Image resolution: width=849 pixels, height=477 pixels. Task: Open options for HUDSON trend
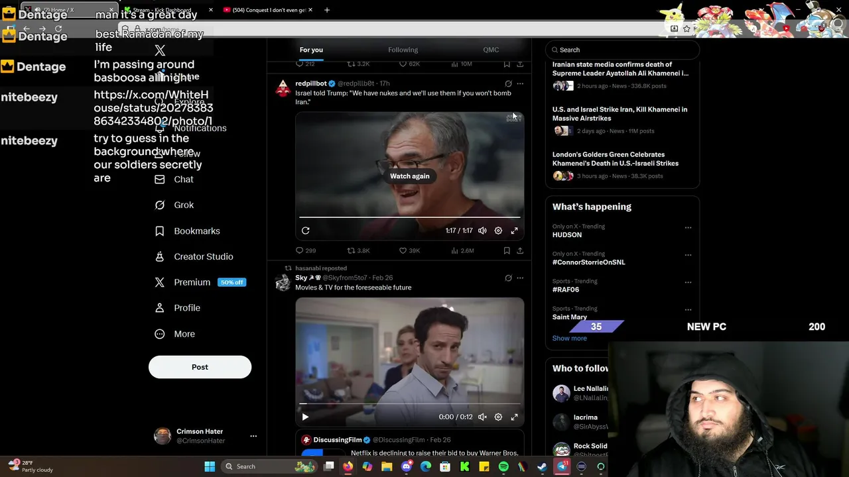(688, 227)
